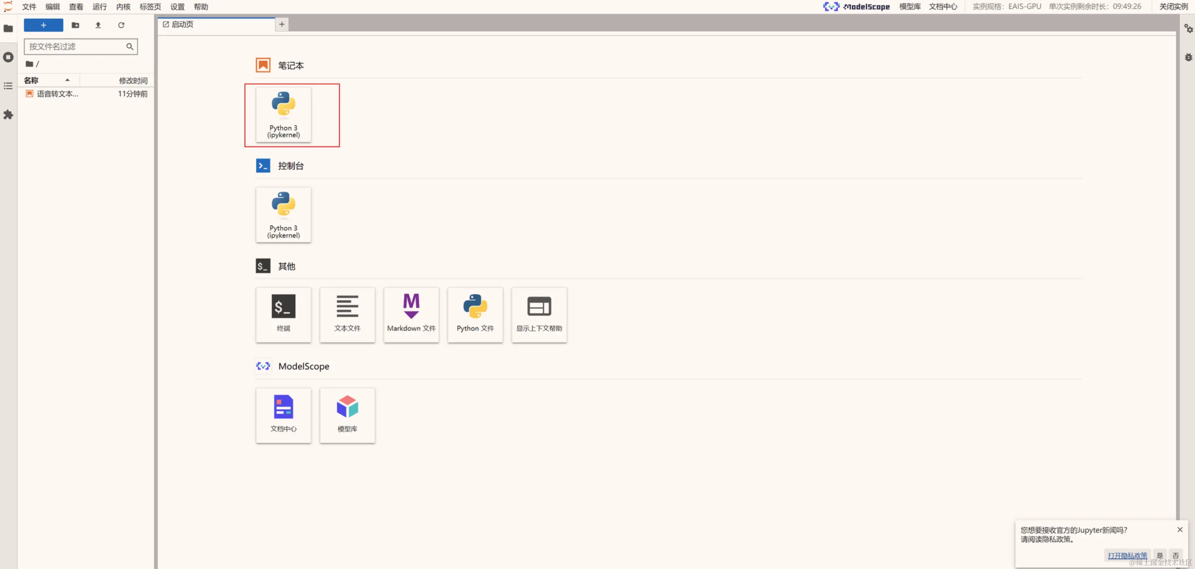1195x569 pixels.
Task: Click the search magnifier in filter box
Action: [x=130, y=46]
